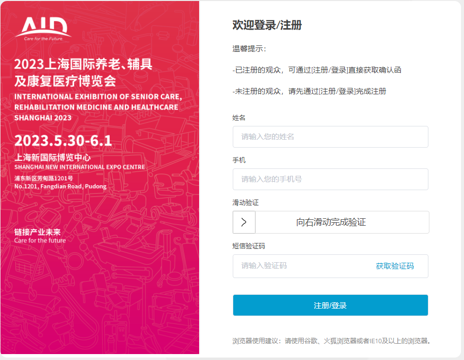Click the 手机 phone number field
The image size is (464, 360).
[x=330, y=179]
